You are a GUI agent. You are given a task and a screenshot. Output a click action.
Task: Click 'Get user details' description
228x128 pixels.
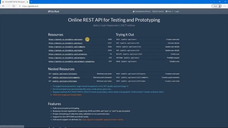point(173,43)
